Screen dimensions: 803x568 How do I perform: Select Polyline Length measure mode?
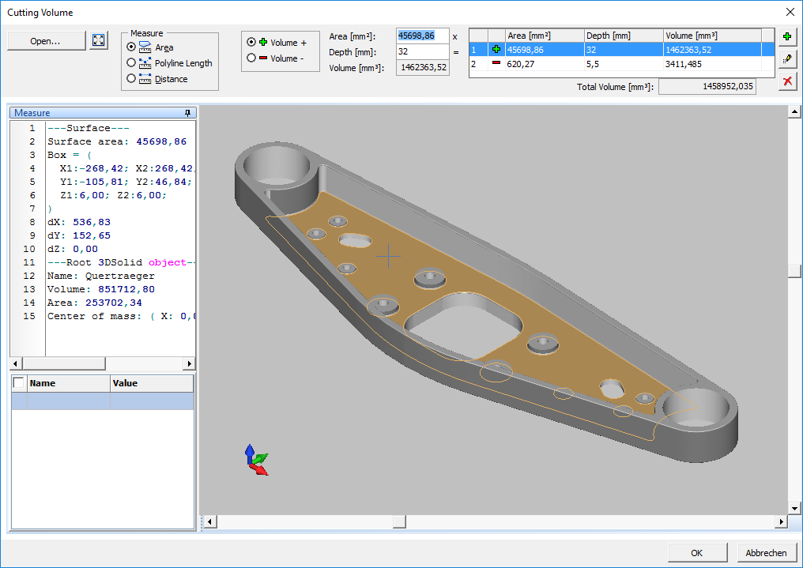(131, 63)
